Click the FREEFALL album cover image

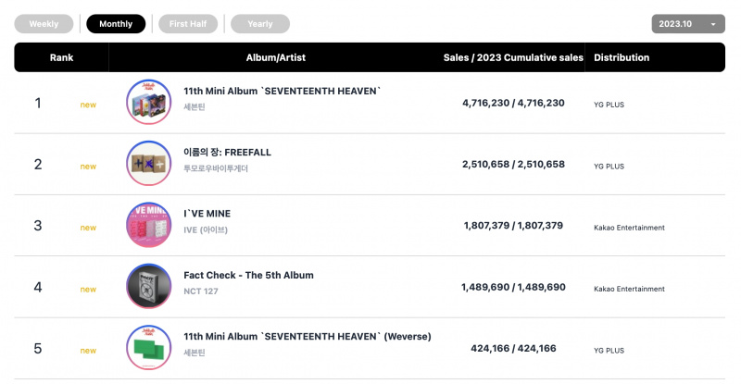pos(148,164)
